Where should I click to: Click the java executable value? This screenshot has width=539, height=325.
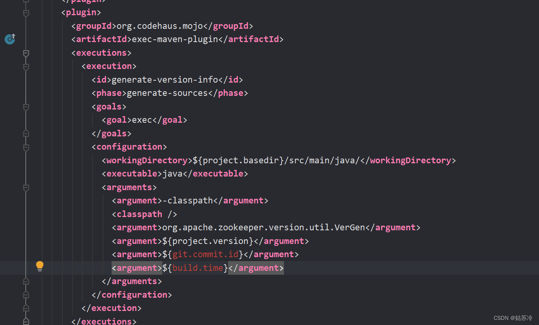coord(173,173)
